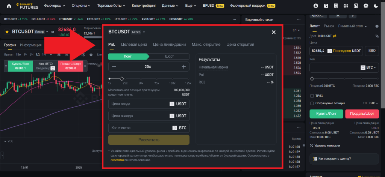
Task: Click the book icon beside BTCUSDT Бесср
Action: tap(53, 32)
